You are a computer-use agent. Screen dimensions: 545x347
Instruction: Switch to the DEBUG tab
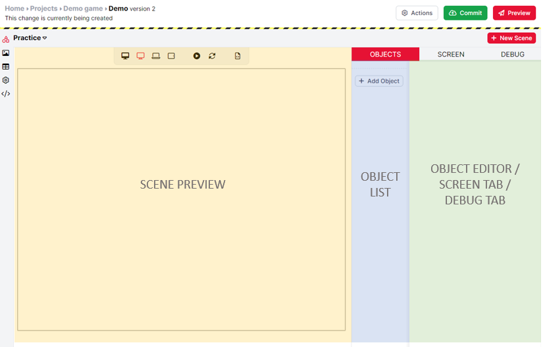(512, 54)
